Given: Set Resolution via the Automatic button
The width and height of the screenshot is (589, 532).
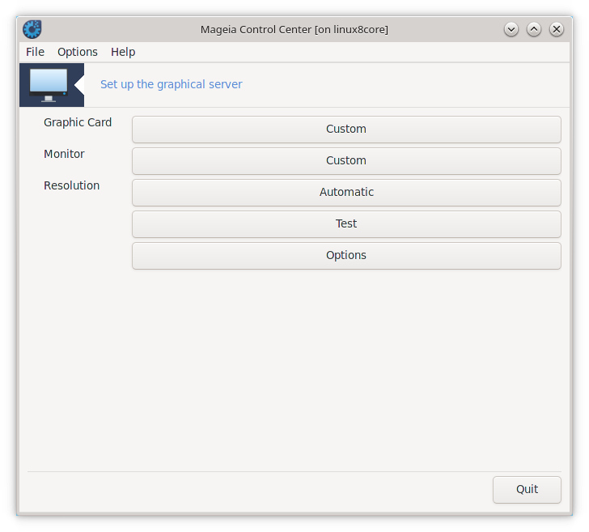Looking at the screenshot, I should (x=346, y=193).
